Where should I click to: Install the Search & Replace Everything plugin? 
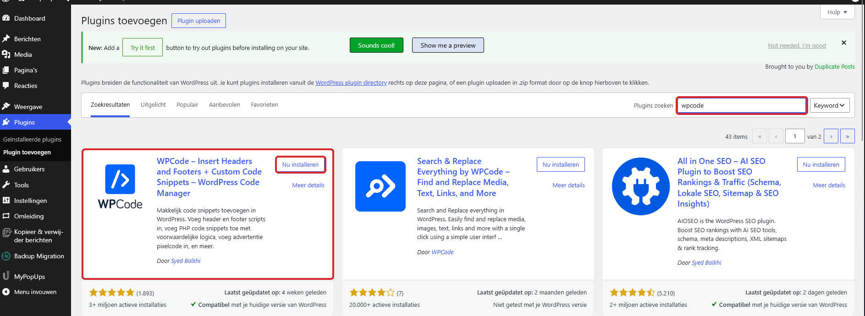click(561, 164)
